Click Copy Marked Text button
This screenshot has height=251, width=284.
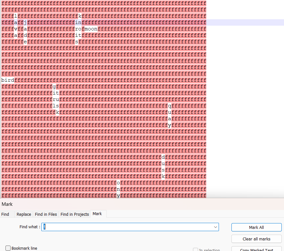click(x=256, y=249)
